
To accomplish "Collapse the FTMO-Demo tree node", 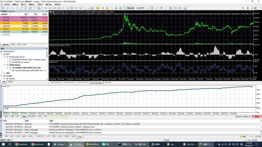I will pyautogui.click(x=5, y=65).
